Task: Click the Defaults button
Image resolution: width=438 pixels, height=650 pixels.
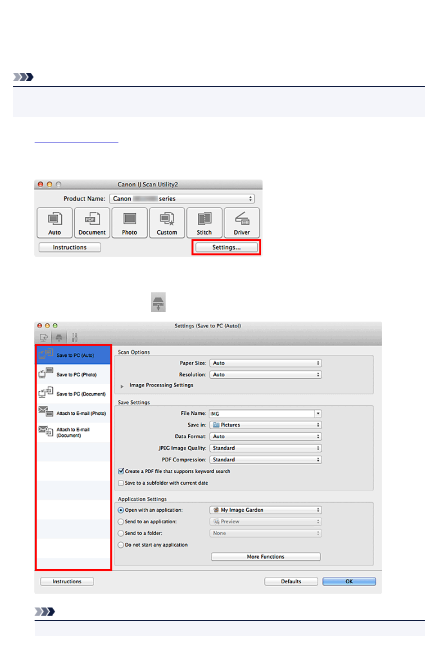Action: 291,581
